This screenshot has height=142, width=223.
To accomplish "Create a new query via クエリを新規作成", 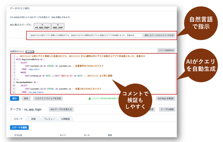I will 166,50.
